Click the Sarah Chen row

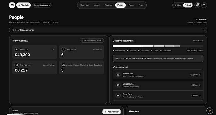(158, 75)
